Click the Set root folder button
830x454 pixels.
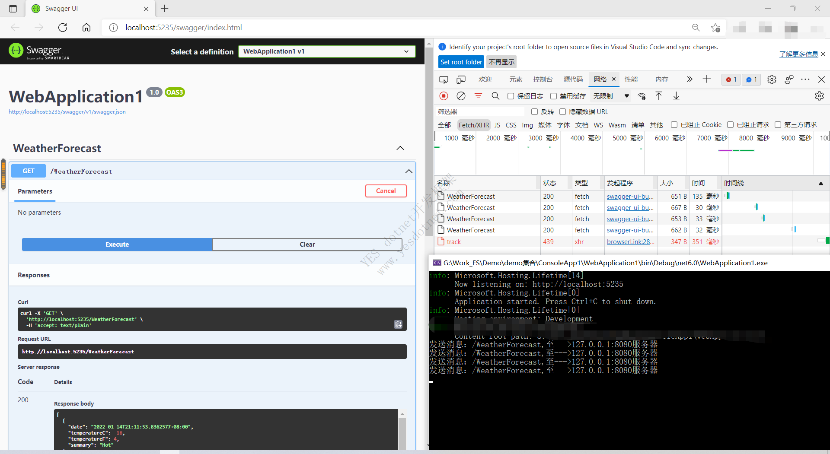pyautogui.click(x=461, y=62)
